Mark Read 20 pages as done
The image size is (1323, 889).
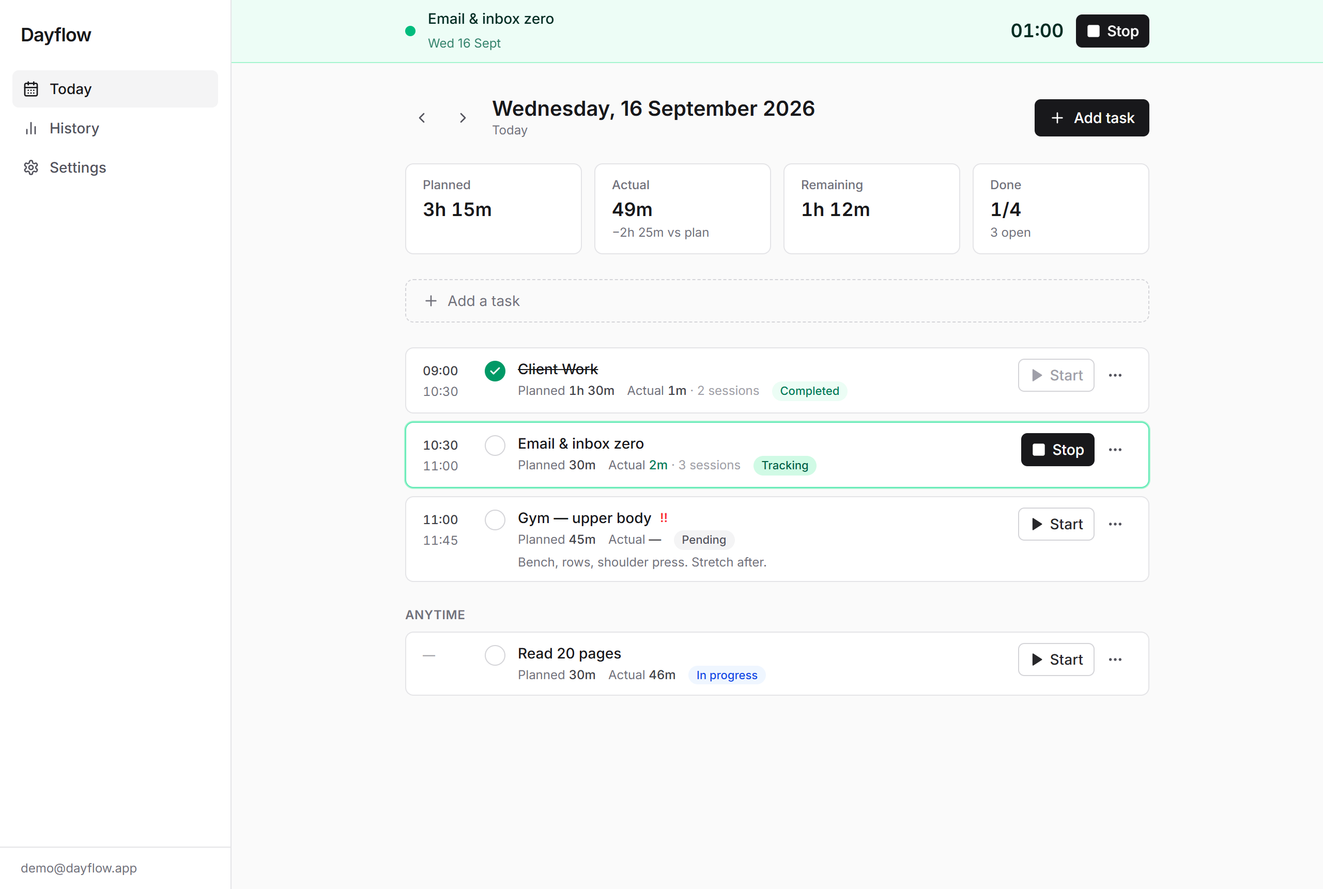pyautogui.click(x=495, y=655)
